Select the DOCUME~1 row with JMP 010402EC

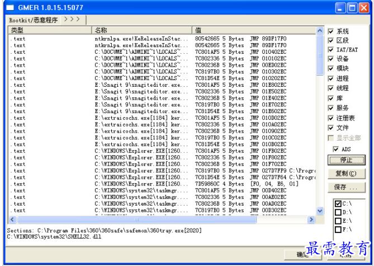point(162,52)
